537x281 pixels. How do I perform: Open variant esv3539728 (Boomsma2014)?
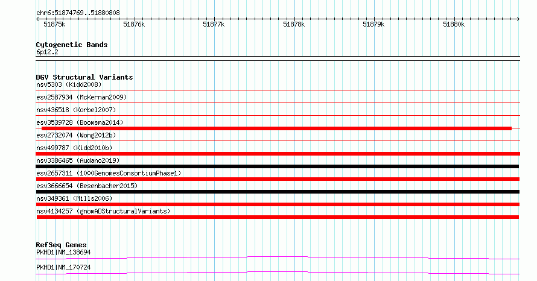click(80, 122)
